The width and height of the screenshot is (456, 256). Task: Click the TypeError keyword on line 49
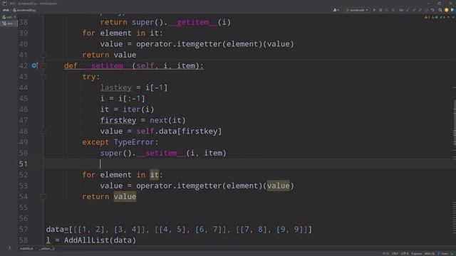click(133, 142)
